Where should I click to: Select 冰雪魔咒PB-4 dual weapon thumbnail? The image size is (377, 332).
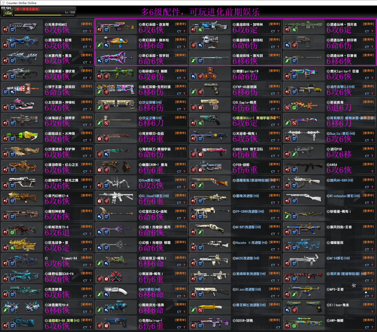click(x=22, y=307)
